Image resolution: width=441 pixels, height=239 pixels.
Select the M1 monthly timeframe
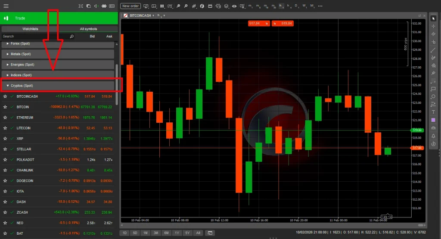[312, 6]
